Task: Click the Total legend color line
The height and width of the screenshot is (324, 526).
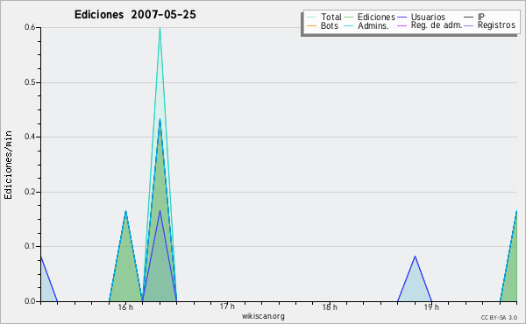Action: click(x=311, y=18)
